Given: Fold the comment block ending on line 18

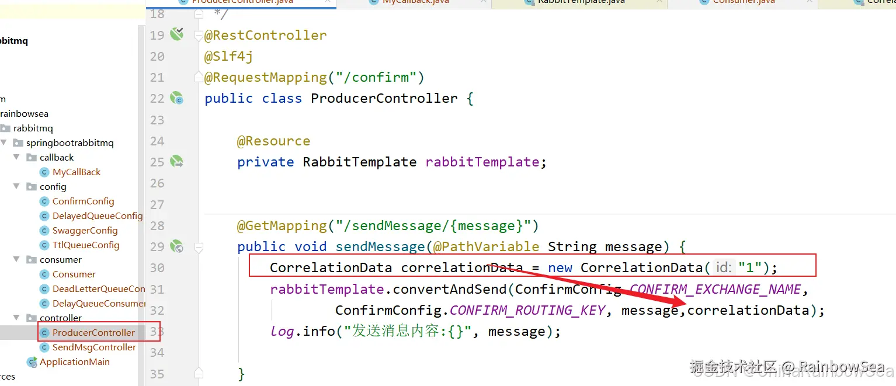Looking at the screenshot, I should 199,14.
